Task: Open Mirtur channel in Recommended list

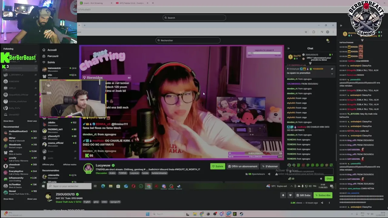Action: coord(20,139)
